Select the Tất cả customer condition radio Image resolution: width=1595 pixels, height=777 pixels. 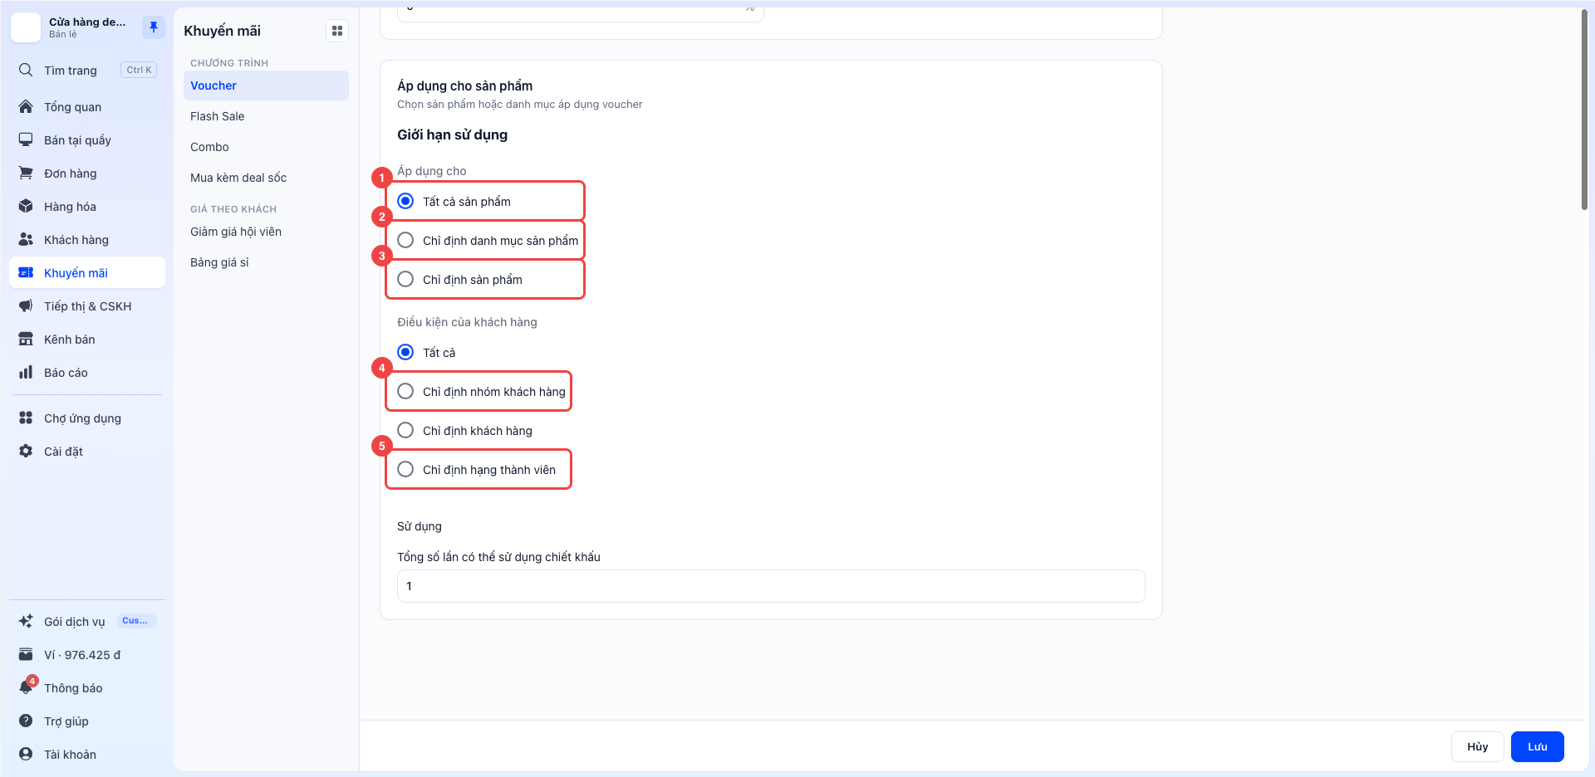click(x=405, y=352)
